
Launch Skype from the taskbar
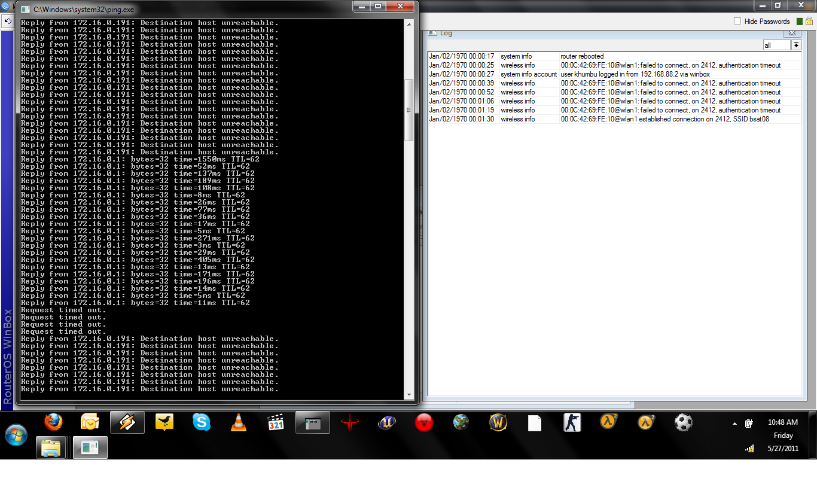[x=202, y=422]
